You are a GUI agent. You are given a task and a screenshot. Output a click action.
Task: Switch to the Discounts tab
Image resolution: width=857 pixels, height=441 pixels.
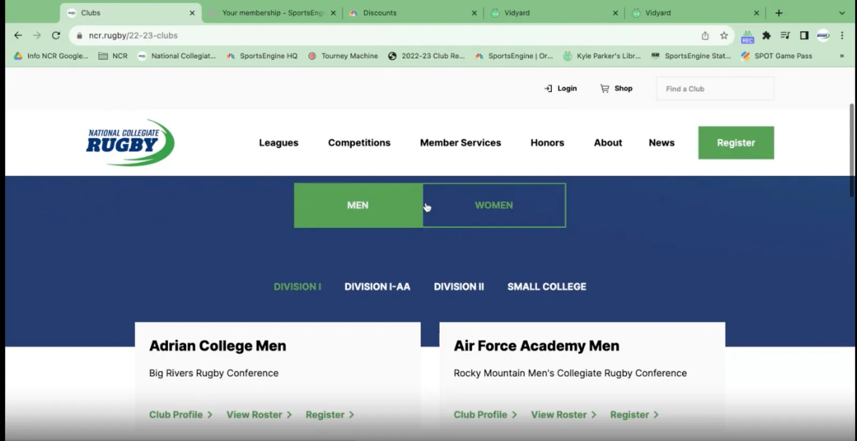pos(412,13)
